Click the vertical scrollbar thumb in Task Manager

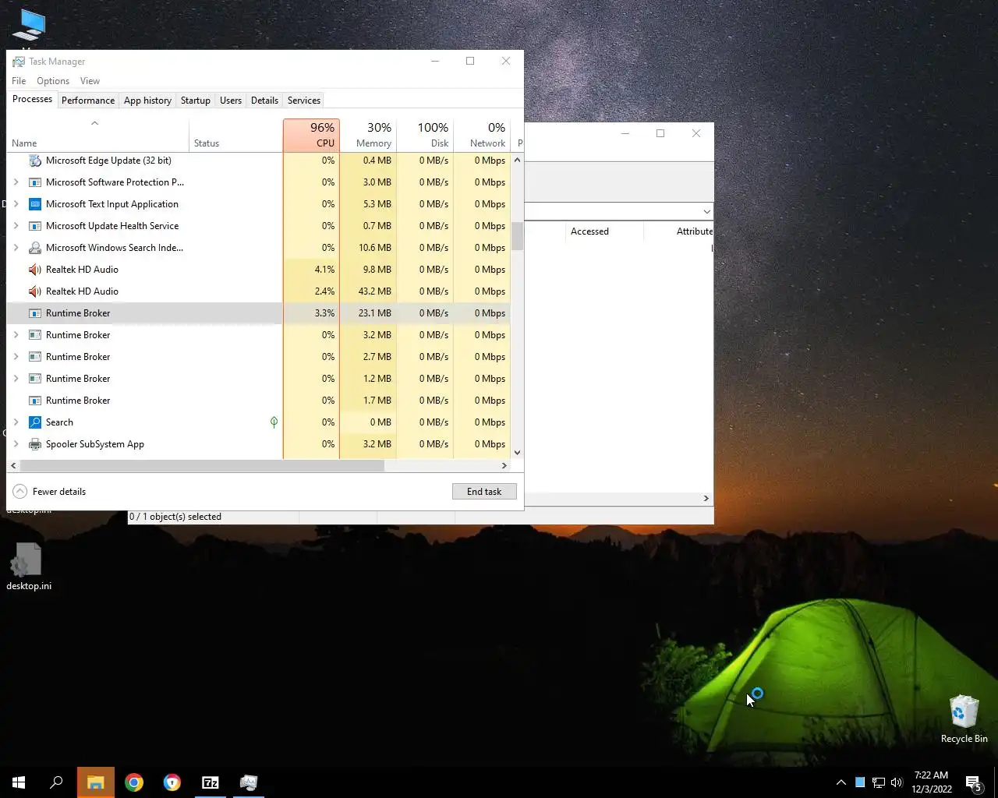point(517,236)
